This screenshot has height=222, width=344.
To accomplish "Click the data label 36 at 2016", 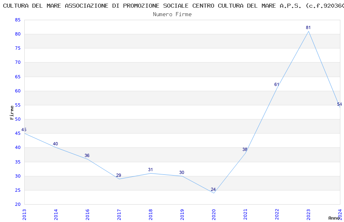I will pyautogui.click(x=87, y=155).
